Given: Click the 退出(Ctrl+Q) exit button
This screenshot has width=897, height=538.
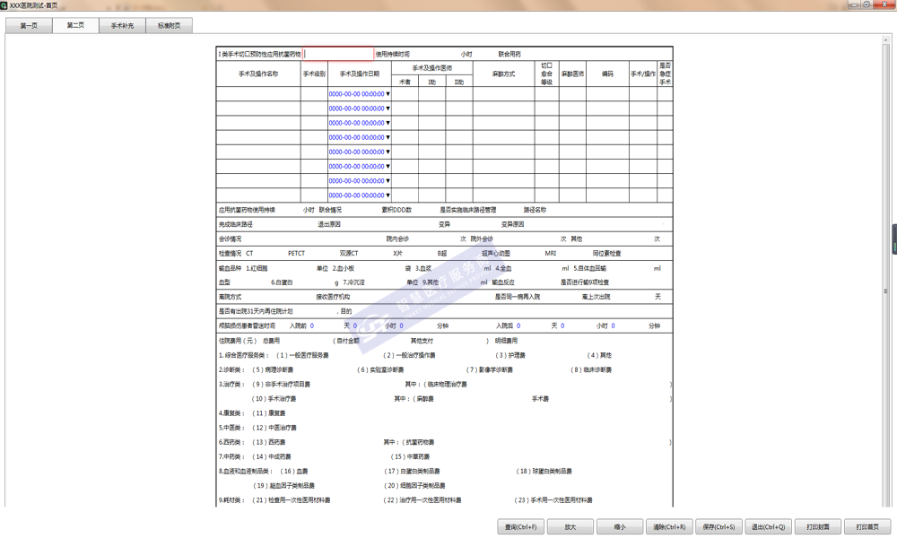Looking at the screenshot, I should pos(769,527).
